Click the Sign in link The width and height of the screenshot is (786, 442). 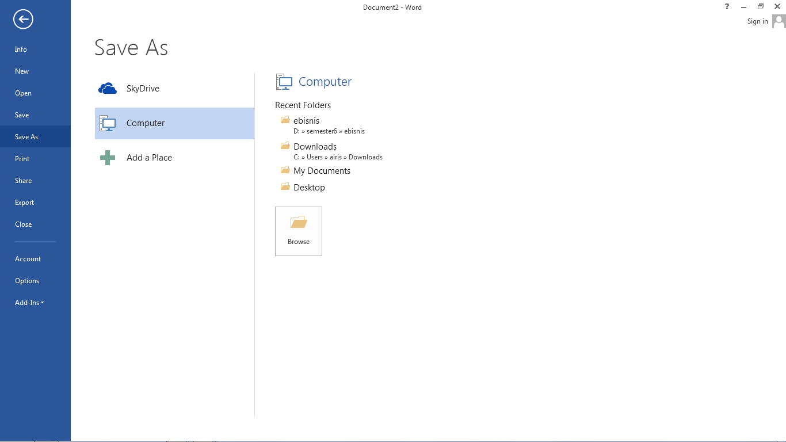(x=757, y=21)
